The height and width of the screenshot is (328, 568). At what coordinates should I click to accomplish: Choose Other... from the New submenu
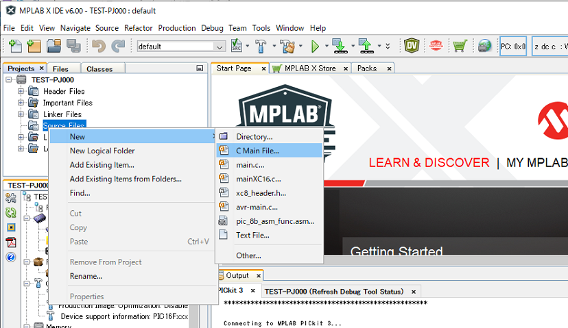[x=269, y=255]
